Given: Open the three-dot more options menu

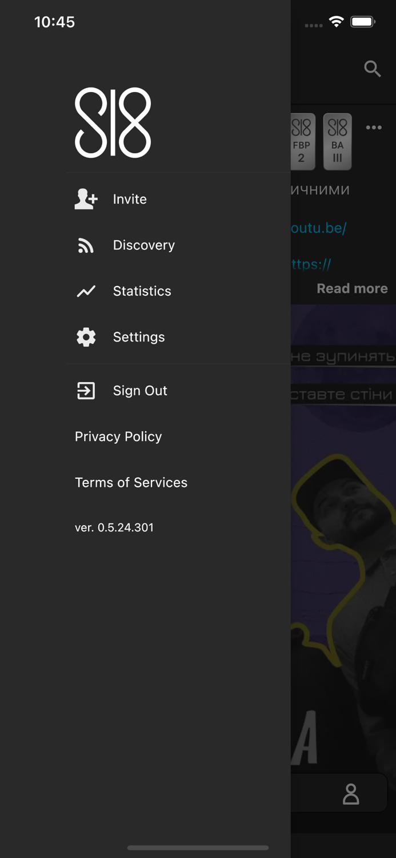Looking at the screenshot, I should (x=374, y=128).
